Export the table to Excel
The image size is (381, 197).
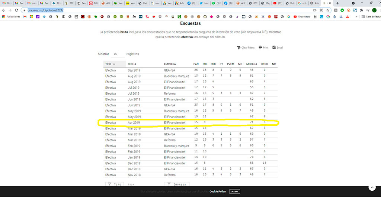click(x=278, y=48)
